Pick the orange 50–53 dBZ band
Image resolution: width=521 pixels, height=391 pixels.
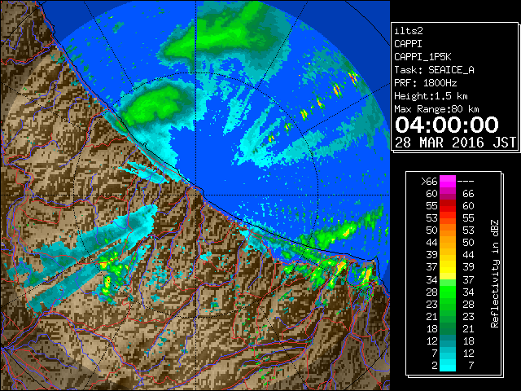click(x=448, y=231)
